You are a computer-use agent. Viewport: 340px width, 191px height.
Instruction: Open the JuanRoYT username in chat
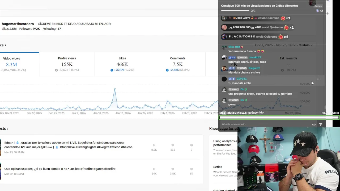coord(255,58)
